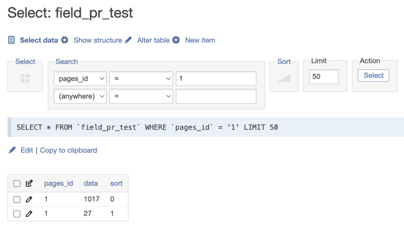Screen dimensions: 404x227
Task: Open the operator dropdown next to pages_id
Action: 141,79
